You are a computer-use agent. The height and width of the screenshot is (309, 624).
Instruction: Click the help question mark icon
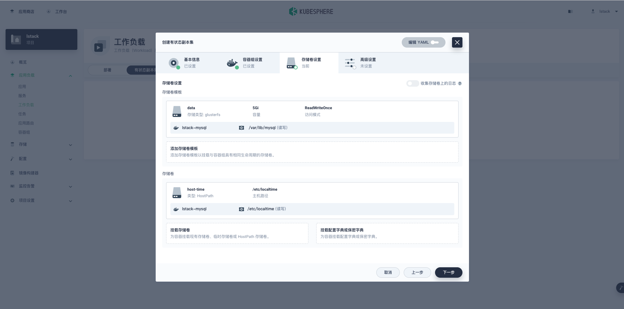pos(460,83)
